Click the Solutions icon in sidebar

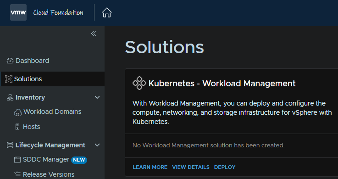[9, 79]
